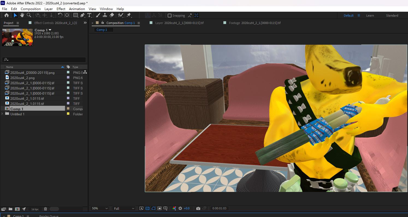The height and width of the screenshot is (217, 408).
Task: Sort project items by Name column
Action: pyautogui.click(x=35, y=67)
